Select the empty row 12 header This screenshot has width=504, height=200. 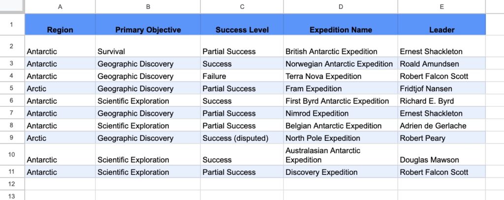pyautogui.click(x=12, y=184)
